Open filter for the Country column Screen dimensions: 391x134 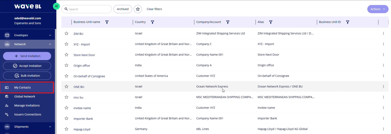tap(152, 22)
